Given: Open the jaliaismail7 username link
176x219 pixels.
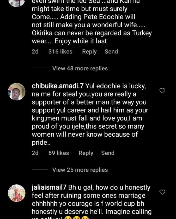Looking at the screenshot, I should point(49,187).
